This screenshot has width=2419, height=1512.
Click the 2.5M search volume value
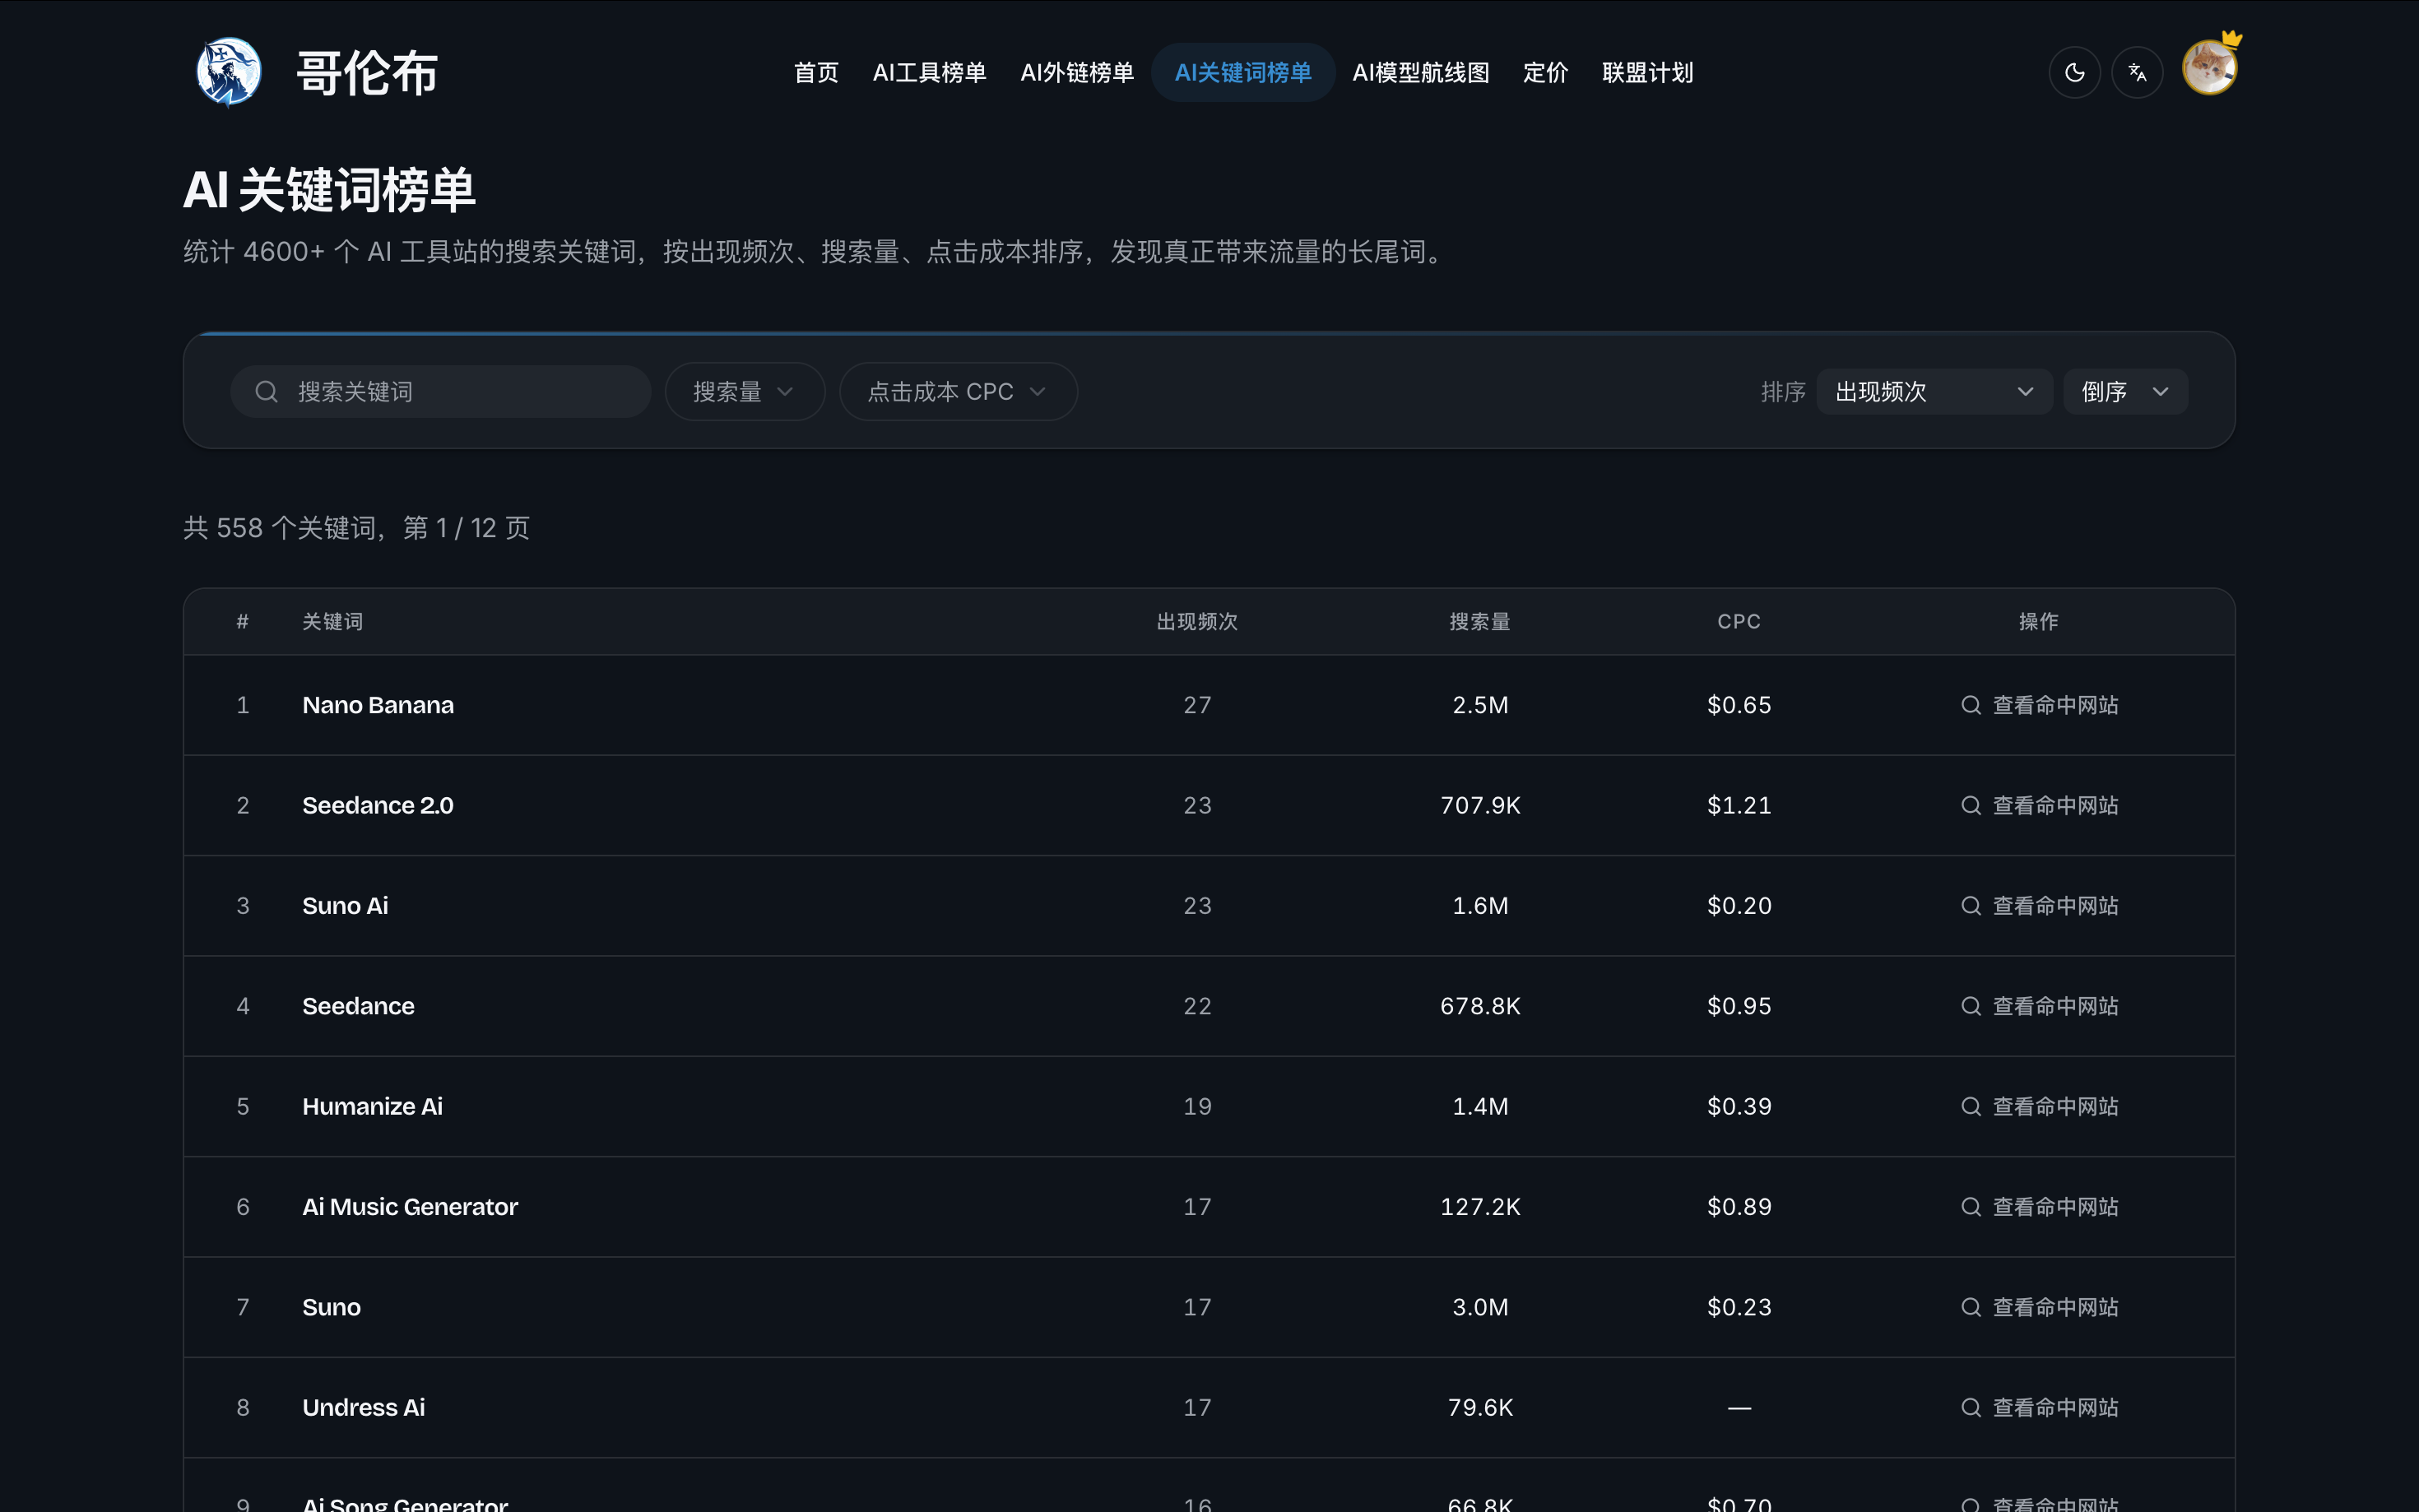[x=1480, y=705]
